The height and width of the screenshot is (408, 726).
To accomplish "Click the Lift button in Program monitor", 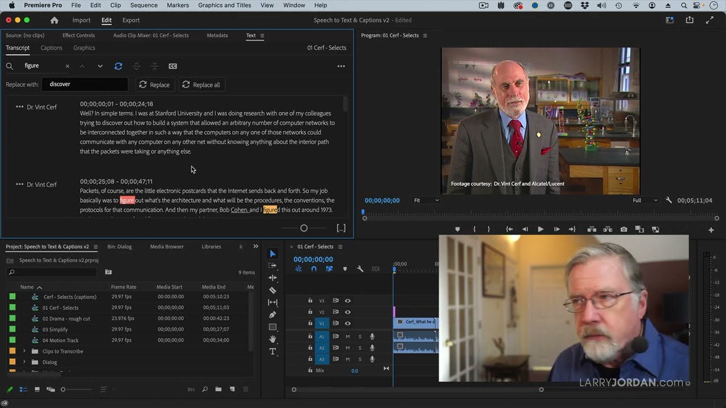I will click(592, 229).
